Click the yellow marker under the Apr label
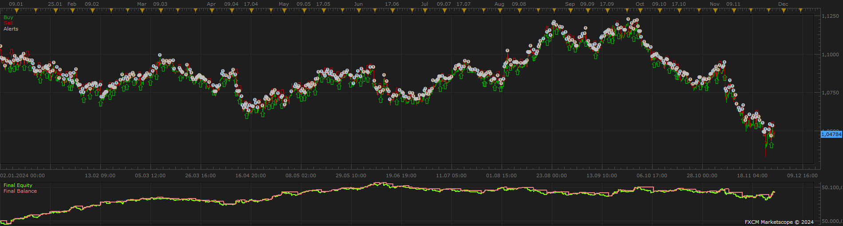 point(211,11)
